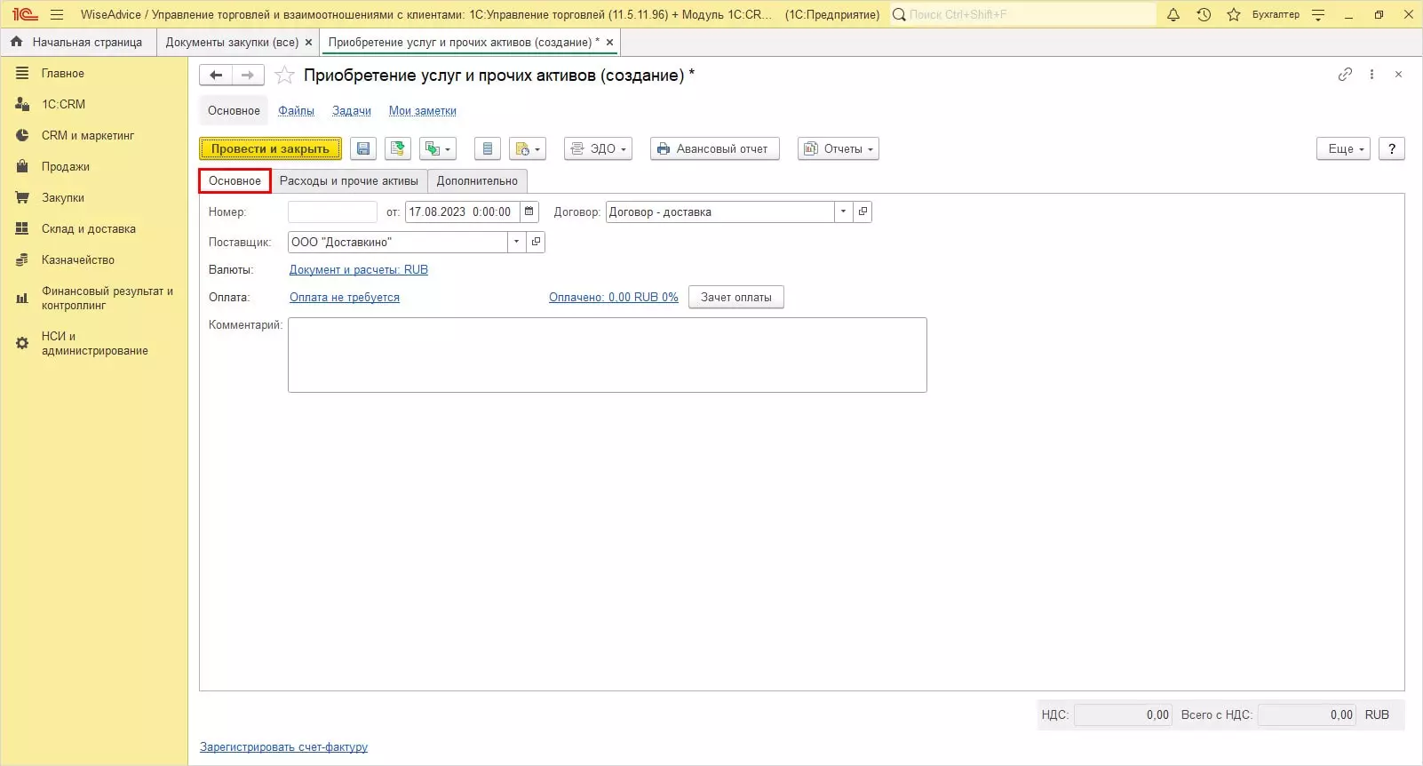Viewport: 1423px width, 766px height.
Task: Open the 1C main menu icon
Action: click(25, 14)
